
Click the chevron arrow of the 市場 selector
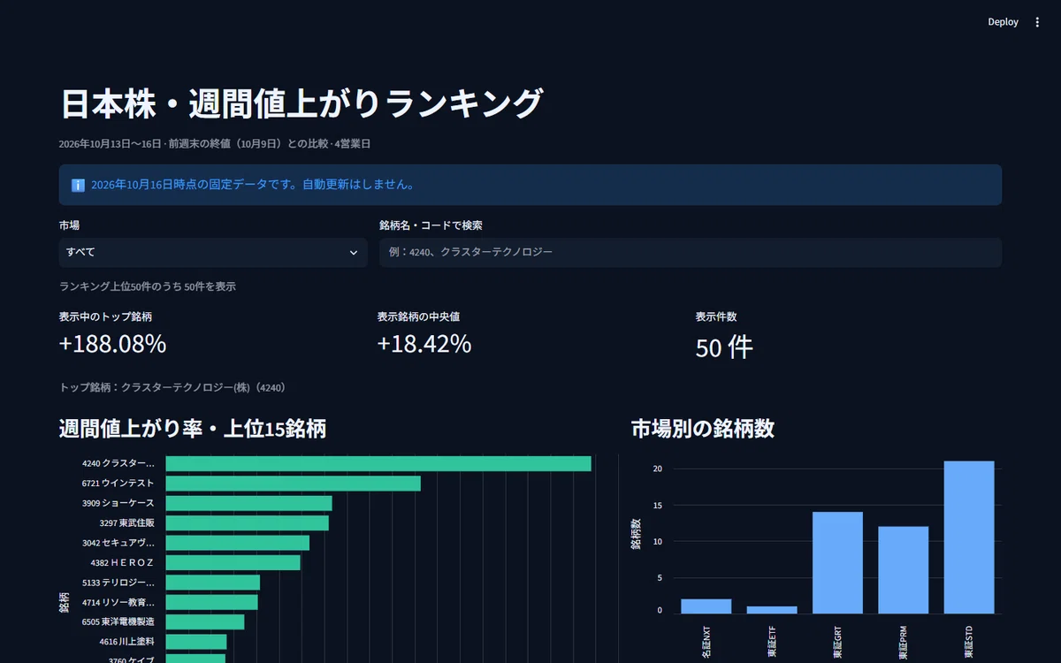pos(354,253)
